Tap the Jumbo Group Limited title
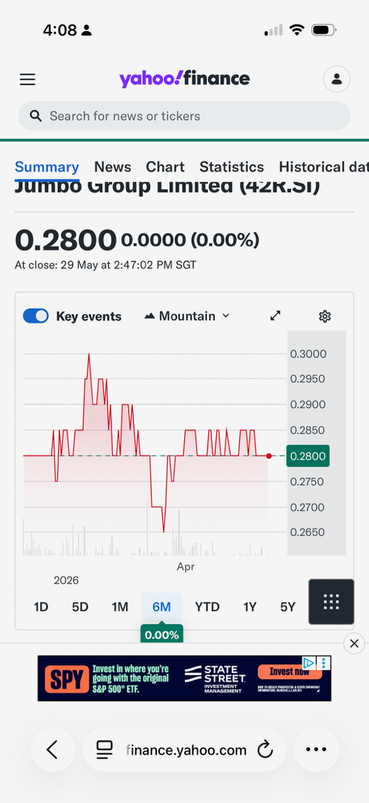 167,187
